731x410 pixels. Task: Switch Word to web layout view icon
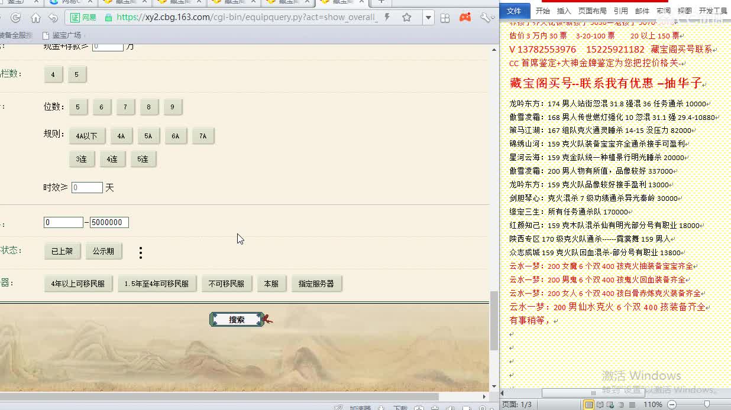(611, 405)
